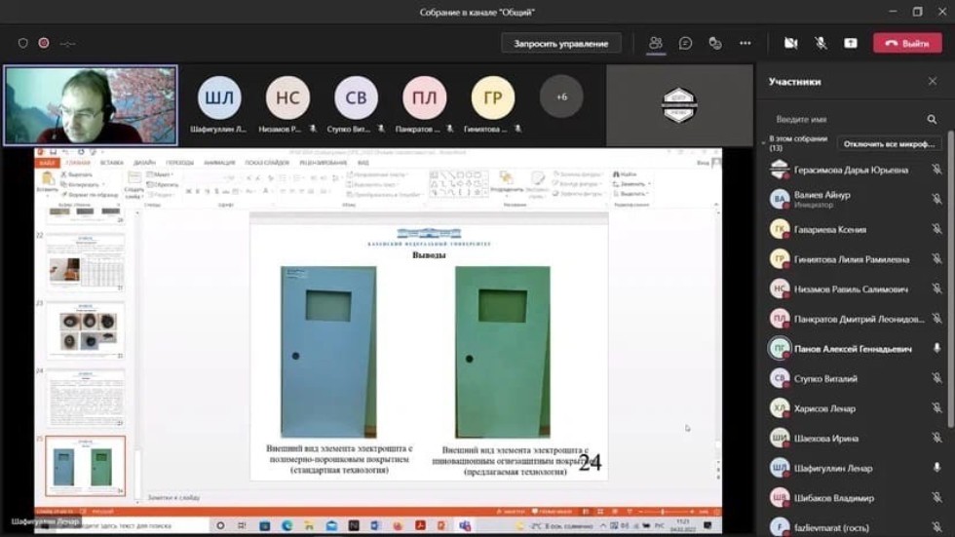Viewport: 955px width, 537px height.
Task: Toggle the microphone mute button in toolbar
Action: coord(821,43)
